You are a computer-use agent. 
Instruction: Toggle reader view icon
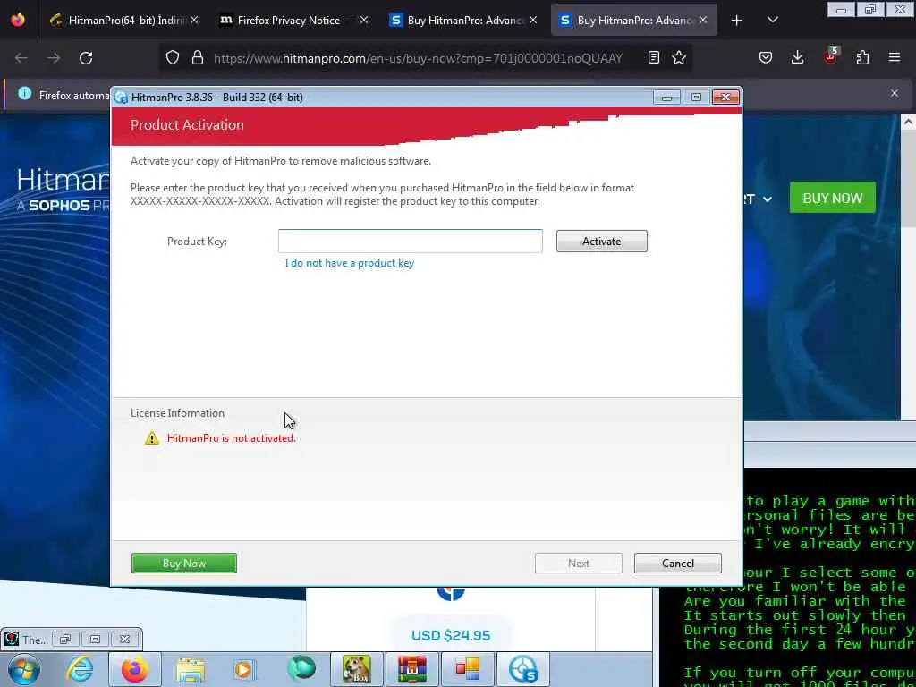point(654,57)
